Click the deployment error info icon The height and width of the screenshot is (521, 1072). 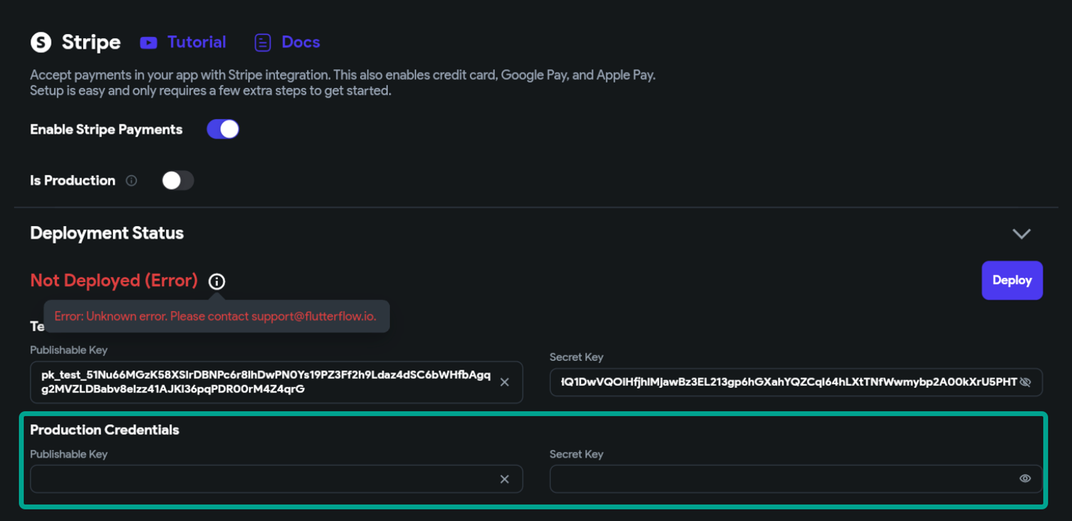pyautogui.click(x=217, y=281)
